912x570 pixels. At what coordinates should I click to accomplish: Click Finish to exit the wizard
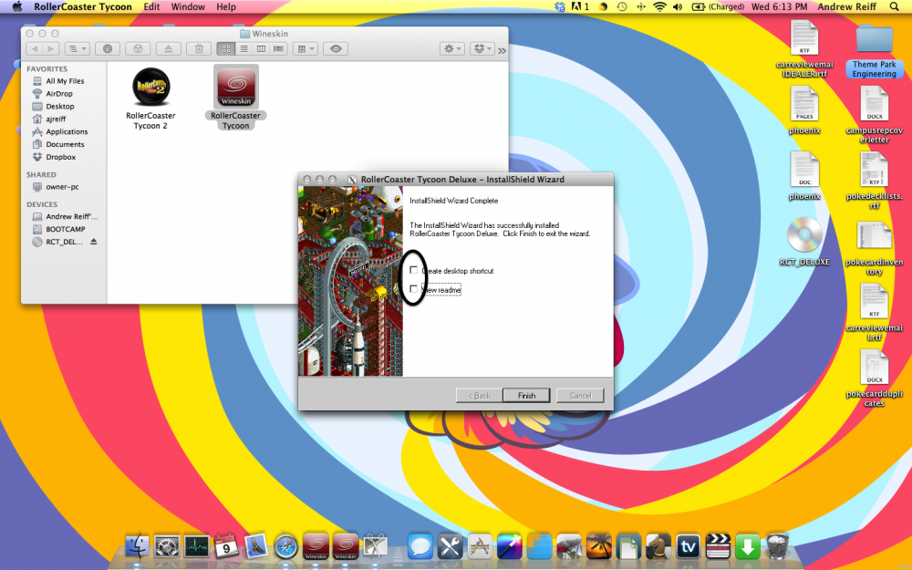point(526,395)
